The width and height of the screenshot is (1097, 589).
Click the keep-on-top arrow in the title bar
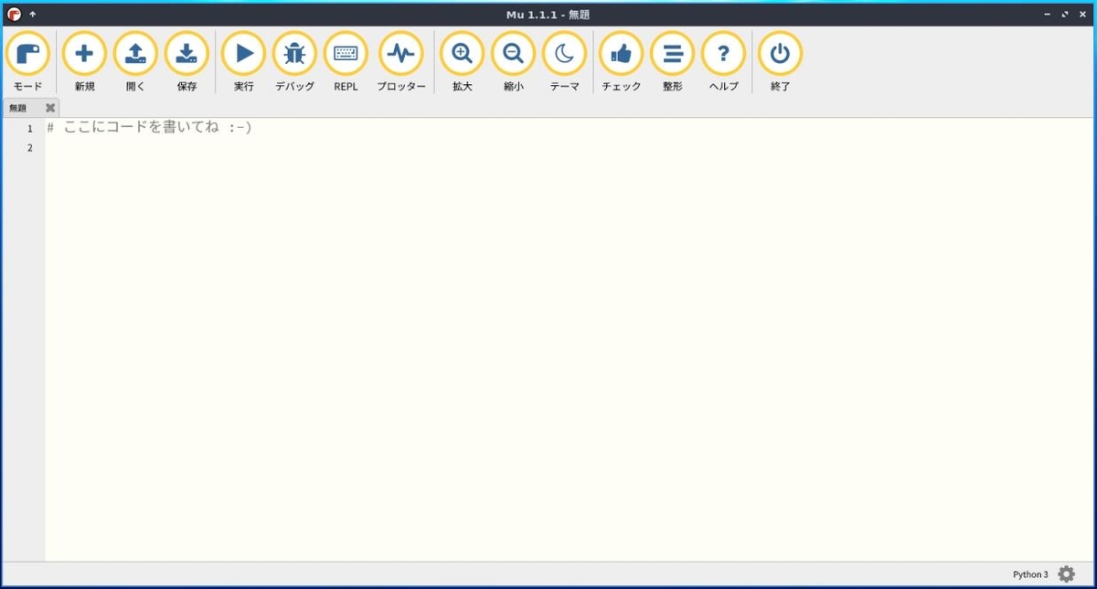tap(33, 14)
